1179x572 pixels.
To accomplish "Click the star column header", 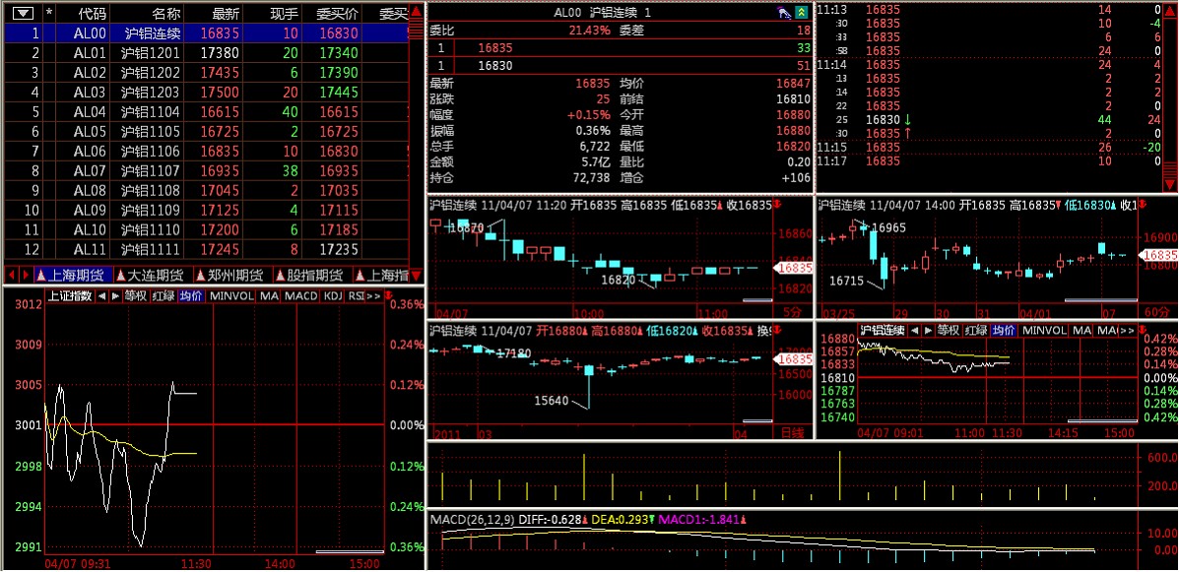I will tap(49, 13).
